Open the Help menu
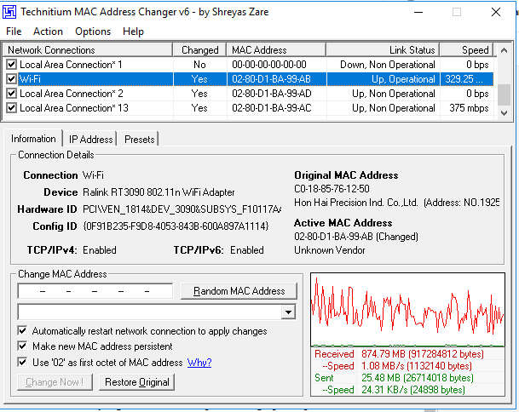This screenshot has height=412, width=519. click(133, 31)
